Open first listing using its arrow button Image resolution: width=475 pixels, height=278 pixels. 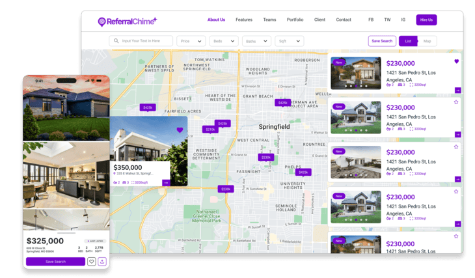457,90
